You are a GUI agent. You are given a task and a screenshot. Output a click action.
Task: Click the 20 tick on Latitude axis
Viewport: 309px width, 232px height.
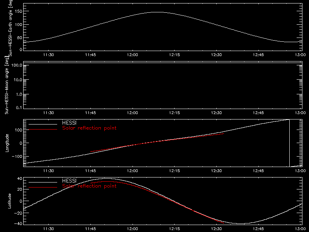(x=20, y=189)
